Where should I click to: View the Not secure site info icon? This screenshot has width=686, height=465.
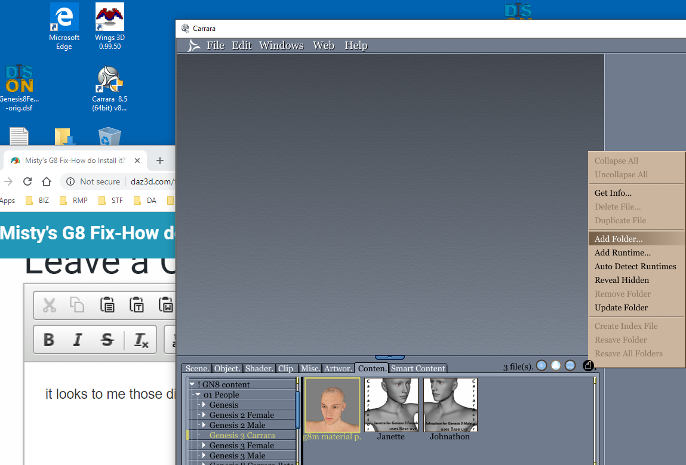(70, 181)
